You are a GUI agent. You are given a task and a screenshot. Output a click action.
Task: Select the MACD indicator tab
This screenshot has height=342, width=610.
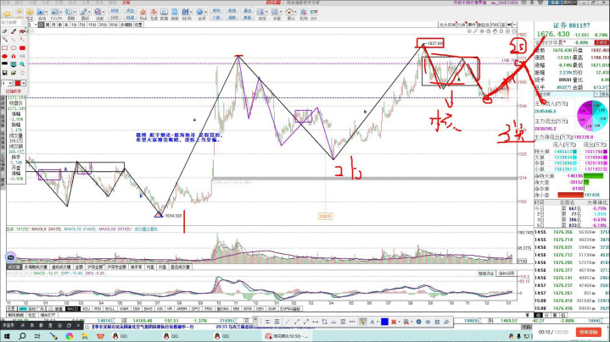(x=73, y=309)
